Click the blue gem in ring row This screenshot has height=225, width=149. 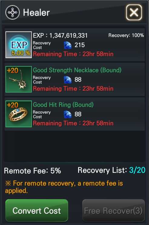(x=67, y=114)
